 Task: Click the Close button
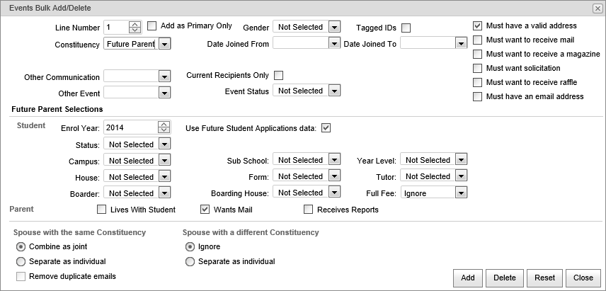[x=583, y=278]
